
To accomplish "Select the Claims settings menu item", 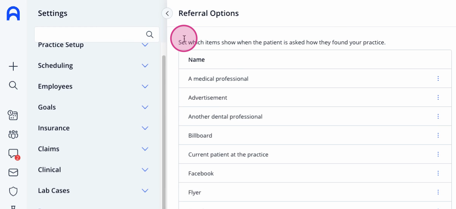I will coord(49,149).
